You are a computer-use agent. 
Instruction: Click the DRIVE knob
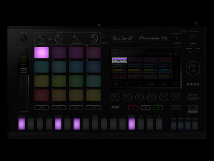(41, 38)
